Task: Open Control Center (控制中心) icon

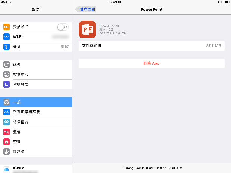Action: coord(6,74)
